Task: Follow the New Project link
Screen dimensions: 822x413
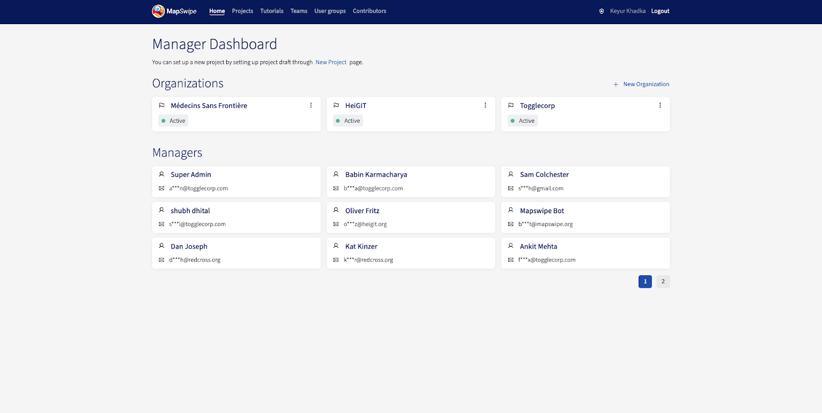Action: [x=331, y=62]
